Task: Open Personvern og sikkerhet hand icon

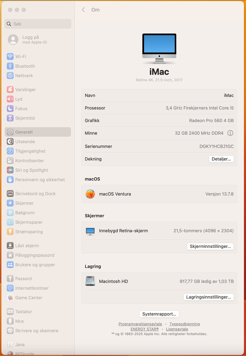Action: (x=10, y=180)
